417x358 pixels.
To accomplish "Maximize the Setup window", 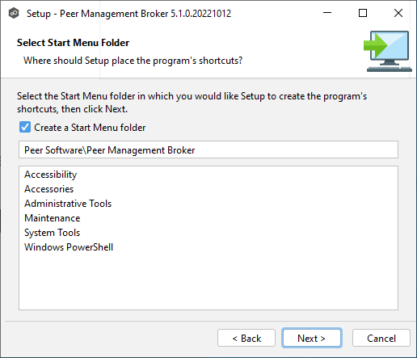I will 363,13.
